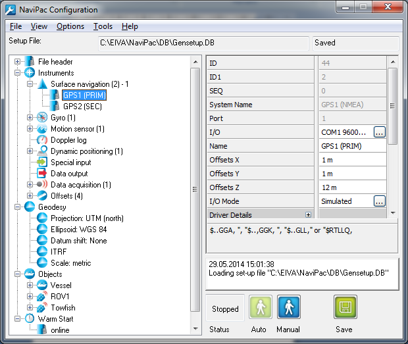Open the Options menu
The image size is (408, 344).
pyautogui.click(x=70, y=26)
